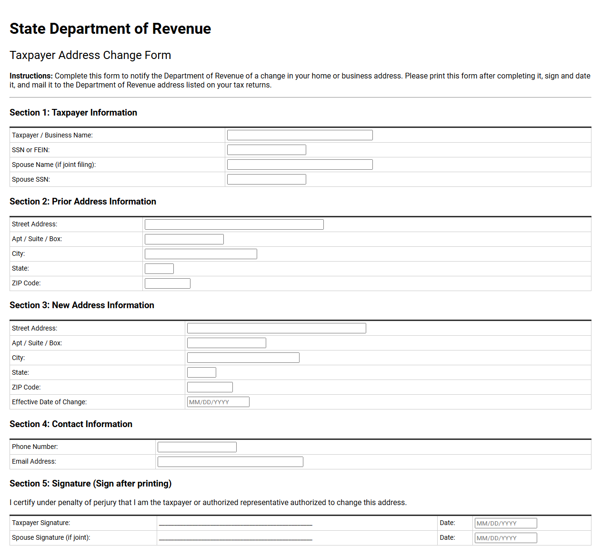
Task: Click 'Section 1: Taxpayer Information' heading
Action: pos(73,113)
